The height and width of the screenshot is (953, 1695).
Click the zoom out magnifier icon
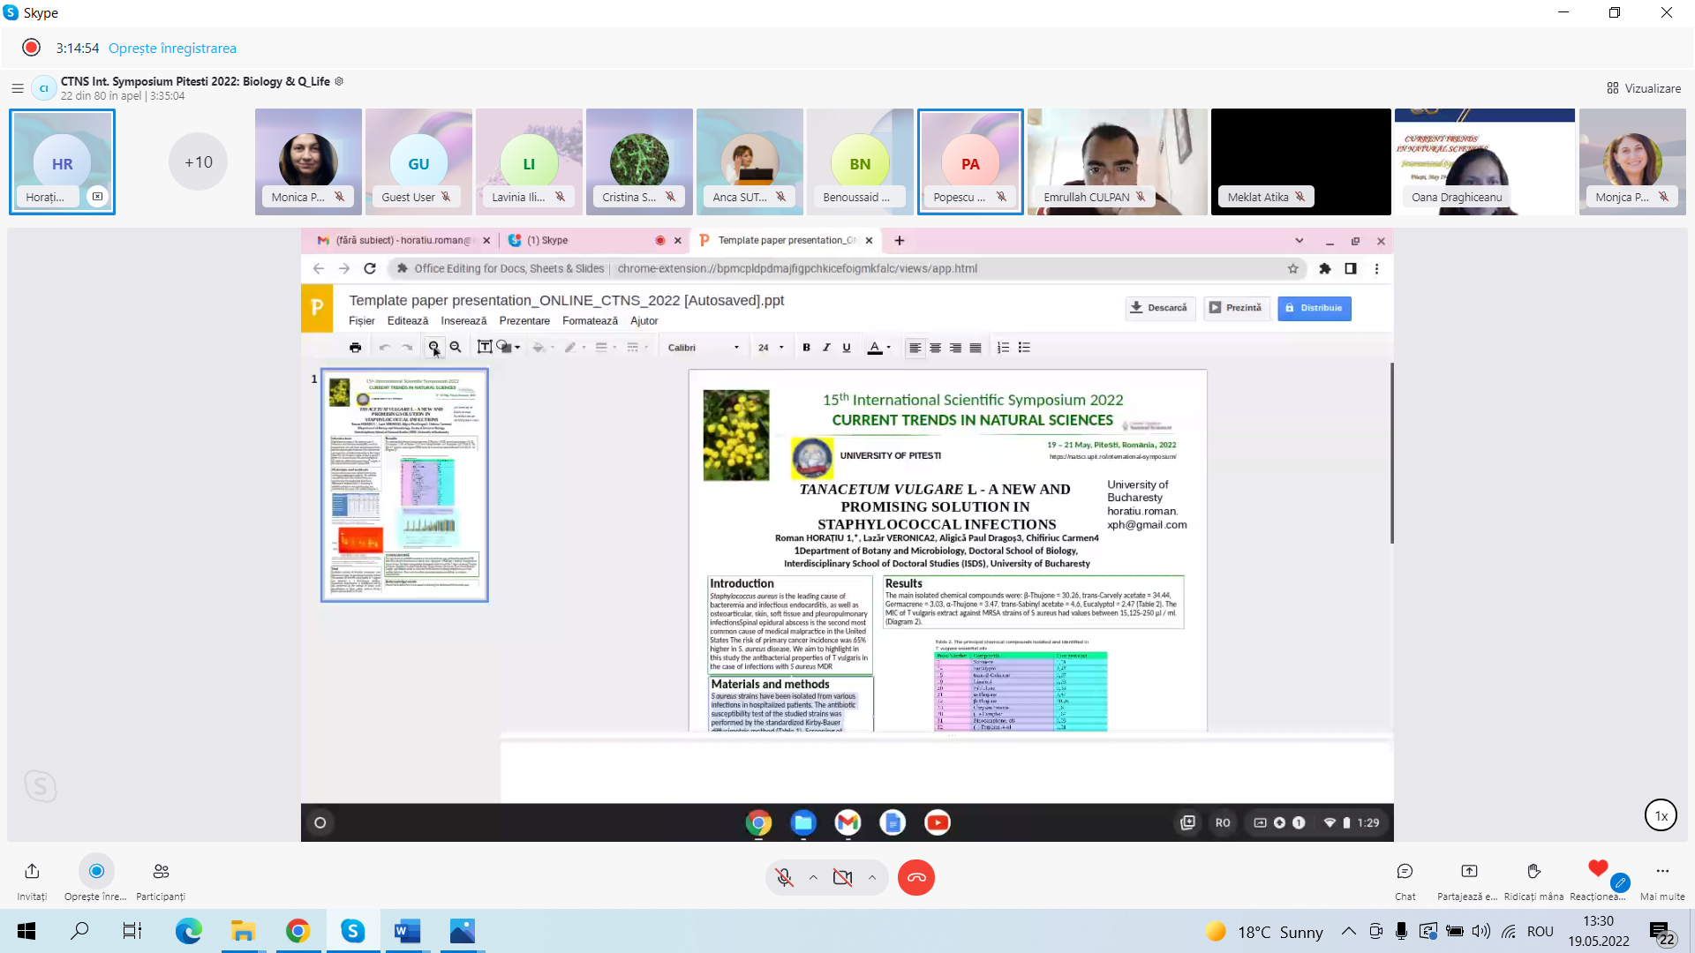[456, 348]
